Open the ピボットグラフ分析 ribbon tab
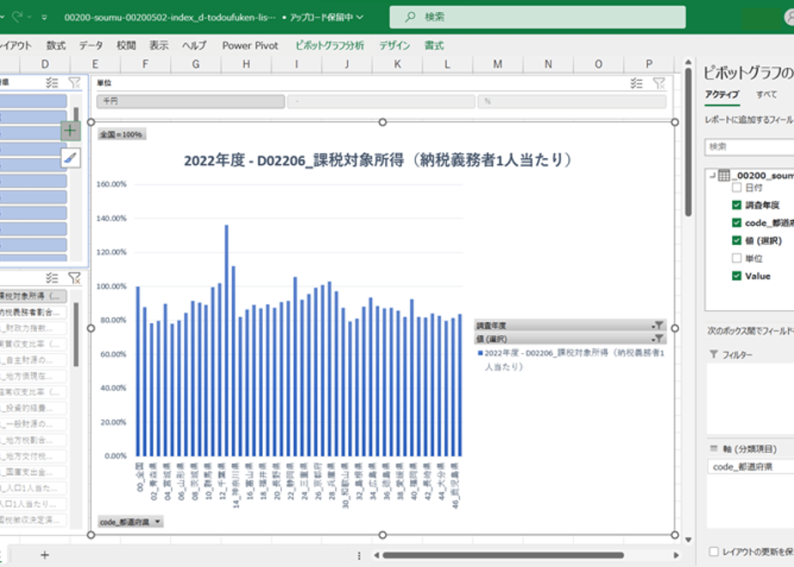The height and width of the screenshot is (567, 794). [x=330, y=46]
